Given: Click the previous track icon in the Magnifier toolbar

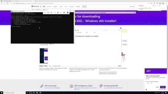Looking at the screenshot, I should click(55, 13).
